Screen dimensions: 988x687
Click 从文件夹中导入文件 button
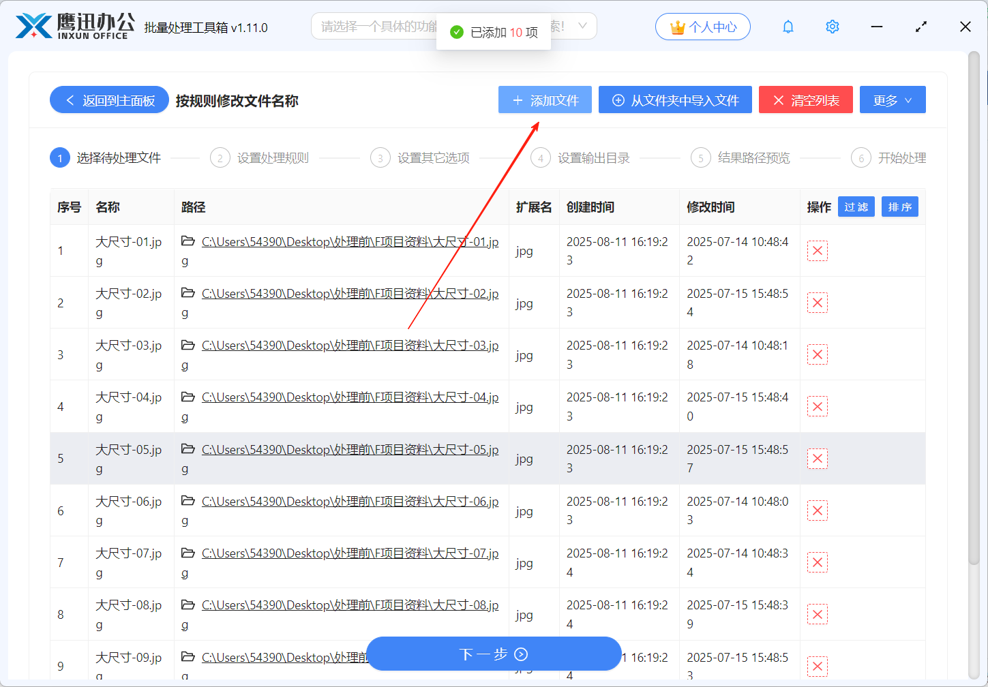[675, 100]
